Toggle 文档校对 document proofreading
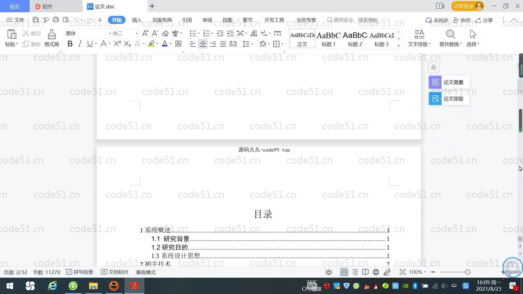The width and height of the screenshot is (523, 294). coord(115,272)
